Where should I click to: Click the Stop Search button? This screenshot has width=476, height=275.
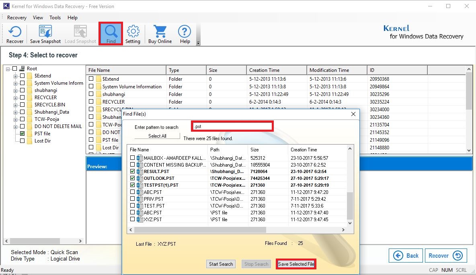click(256, 264)
